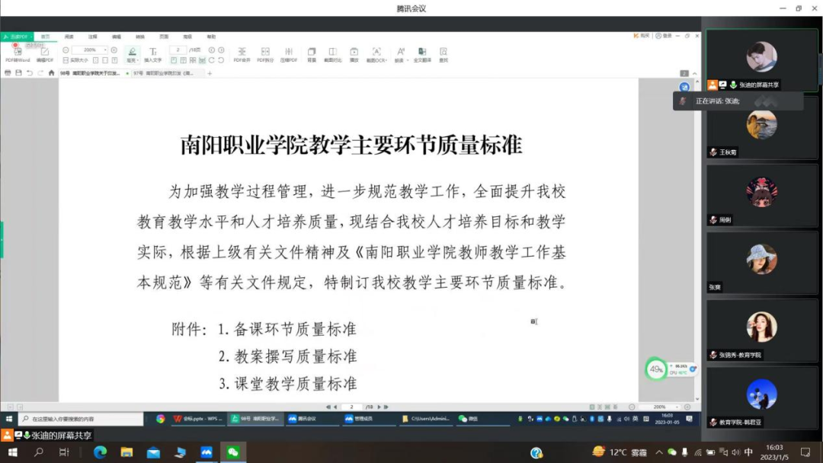
Task: Open the 全文翻译 translation tool
Action: pyautogui.click(x=422, y=53)
